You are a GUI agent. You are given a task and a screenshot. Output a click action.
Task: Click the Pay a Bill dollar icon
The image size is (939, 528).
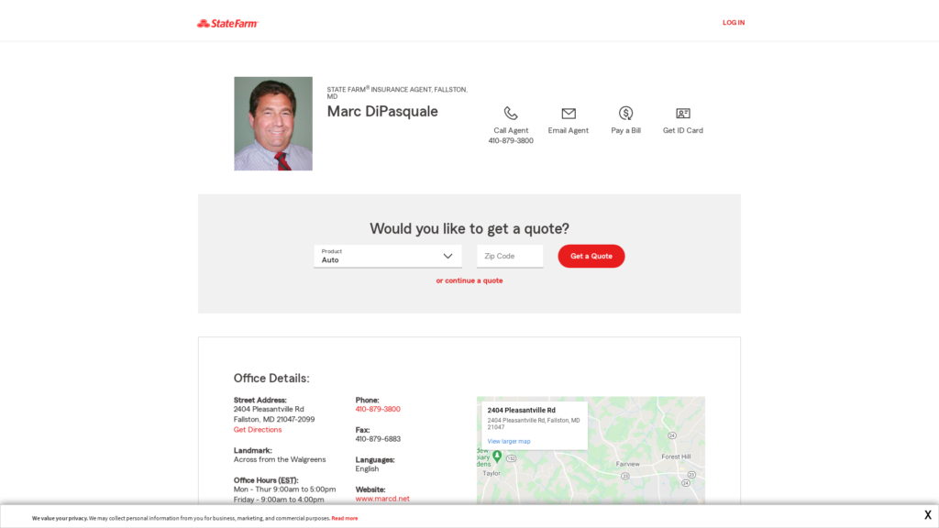tap(625, 114)
